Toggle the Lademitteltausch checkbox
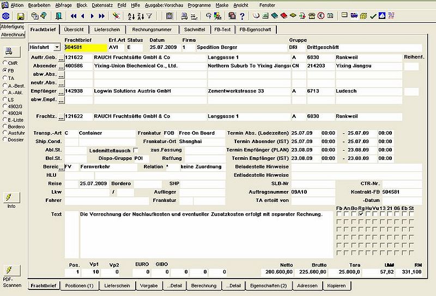436x296 pixels. coord(136,150)
